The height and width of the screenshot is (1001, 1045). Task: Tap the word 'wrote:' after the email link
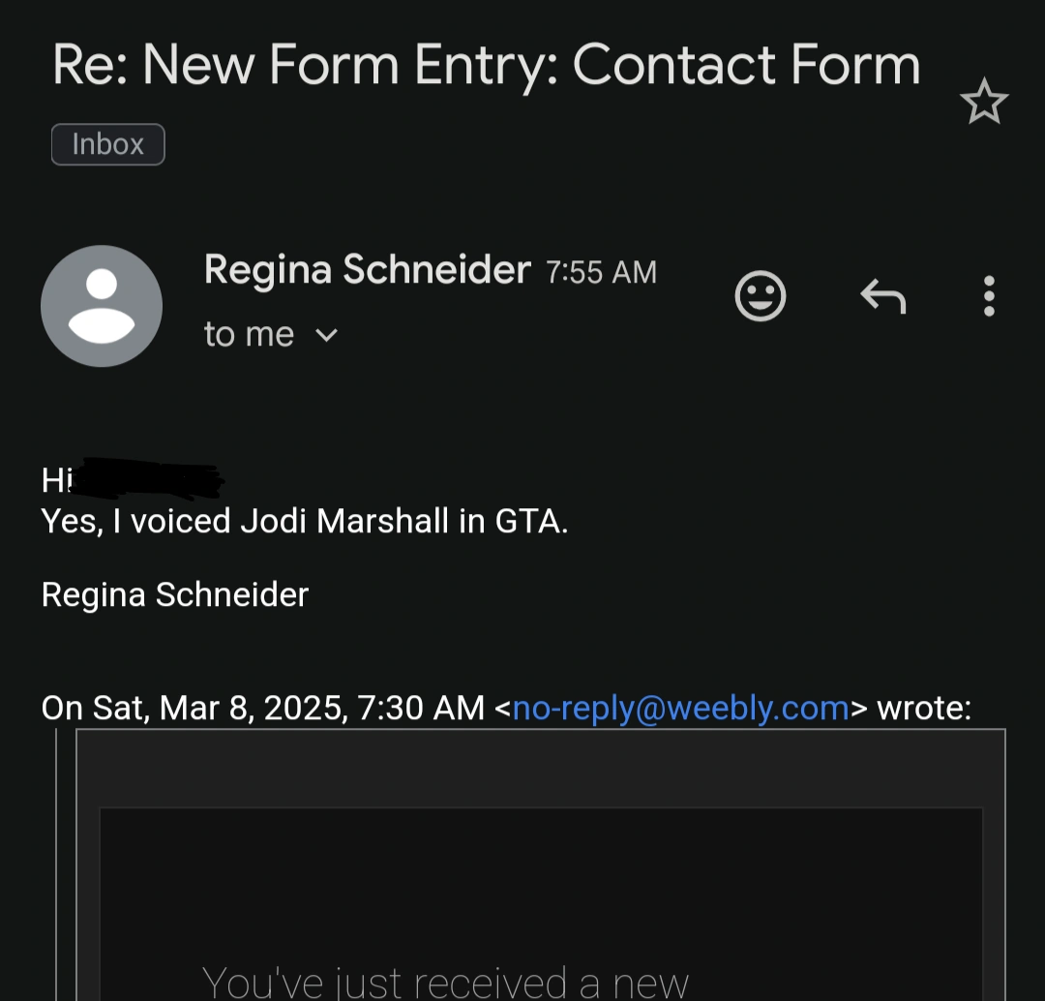[923, 708]
